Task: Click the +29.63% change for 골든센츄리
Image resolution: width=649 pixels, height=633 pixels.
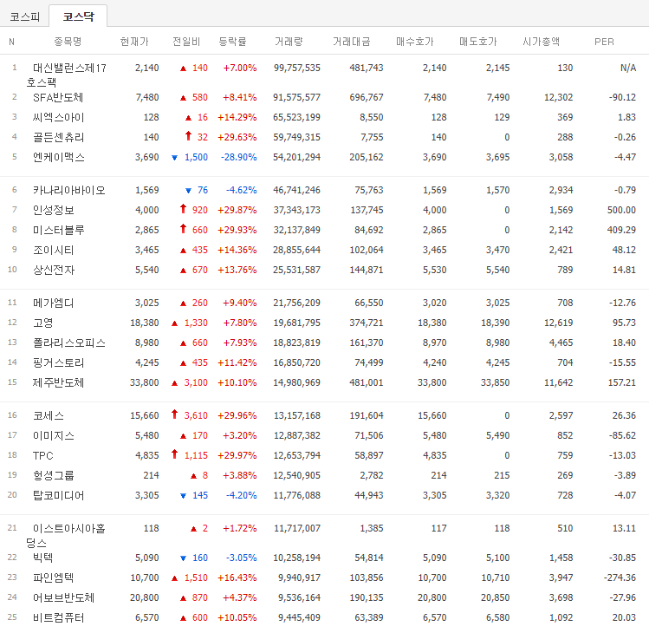Action: click(x=237, y=137)
